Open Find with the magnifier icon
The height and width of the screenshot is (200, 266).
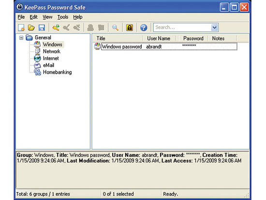[x=115, y=28]
